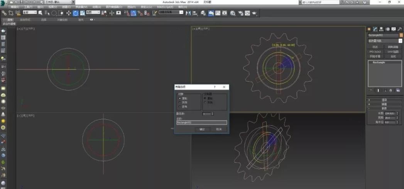The image size is (404, 189).
Task: Open the Hierarchy panel tab
Action: pos(381,29)
